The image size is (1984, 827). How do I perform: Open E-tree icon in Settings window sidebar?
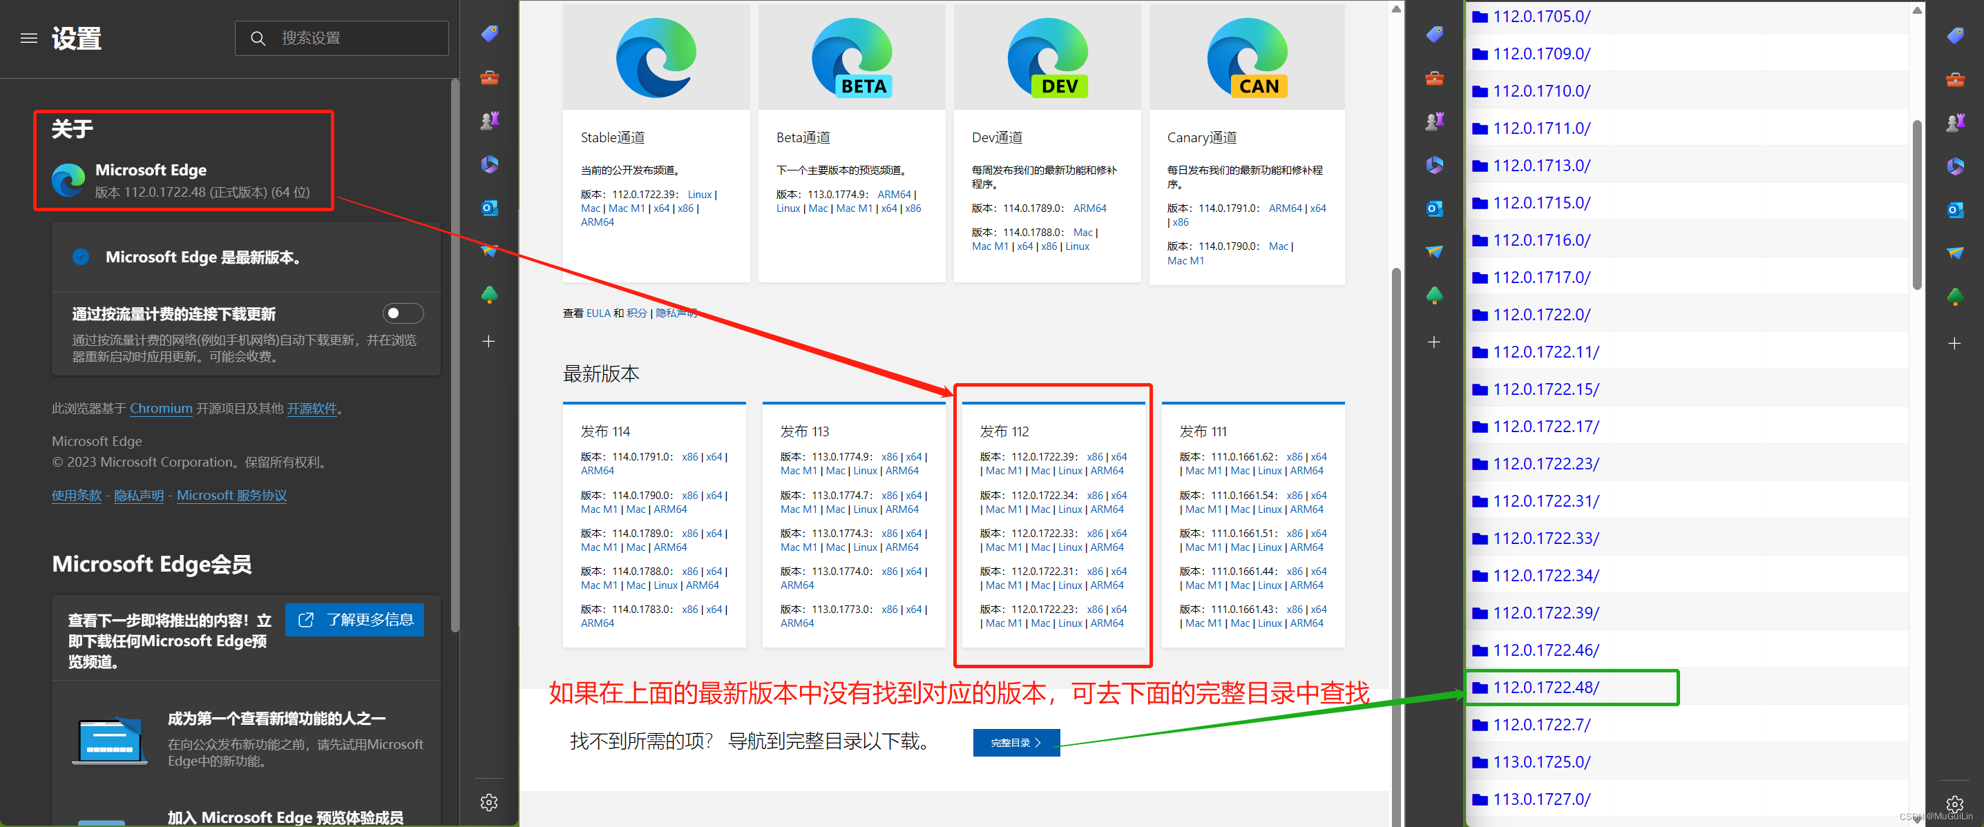point(489,295)
